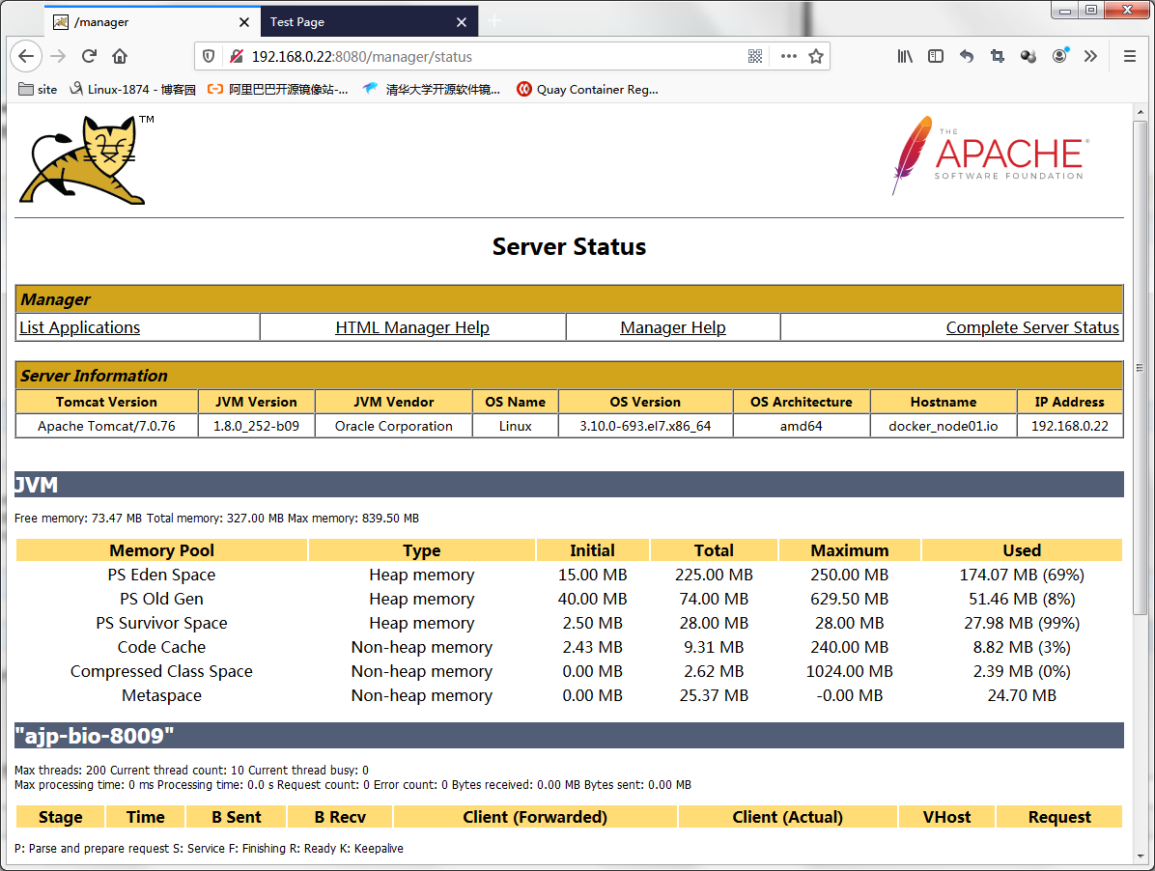Click the Code Cache pool name
This screenshot has width=1155, height=871.
click(x=162, y=647)
